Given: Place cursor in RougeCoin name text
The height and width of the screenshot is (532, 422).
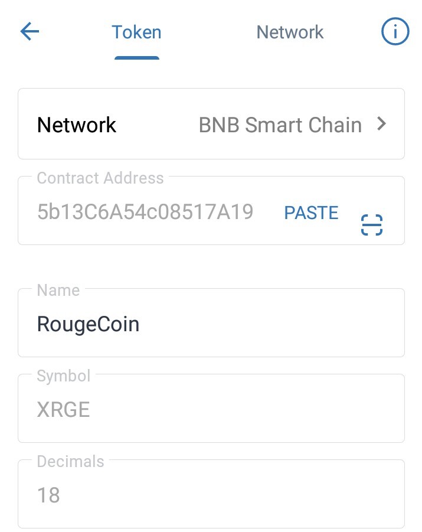Looking at the screenshot, I should (x=88, y=324).
